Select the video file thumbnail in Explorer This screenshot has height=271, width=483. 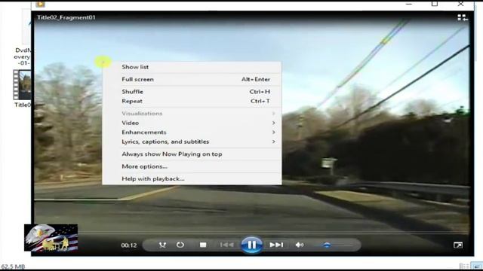pyautogui.click(x=22, y=85)
